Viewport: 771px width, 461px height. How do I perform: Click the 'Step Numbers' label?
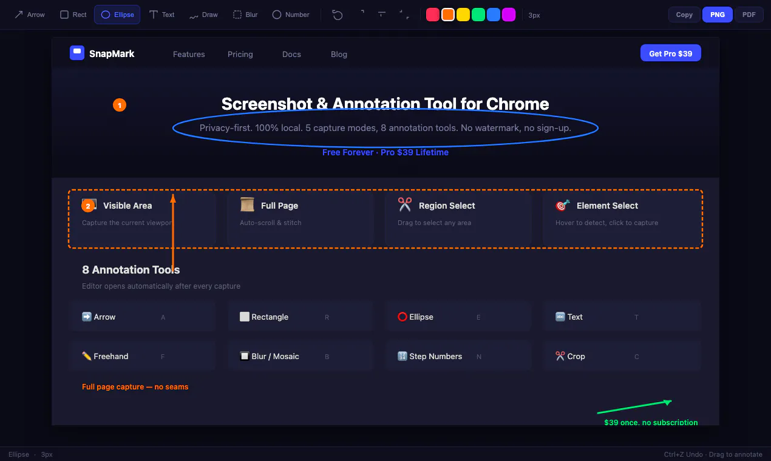click(x=436, y=356)
